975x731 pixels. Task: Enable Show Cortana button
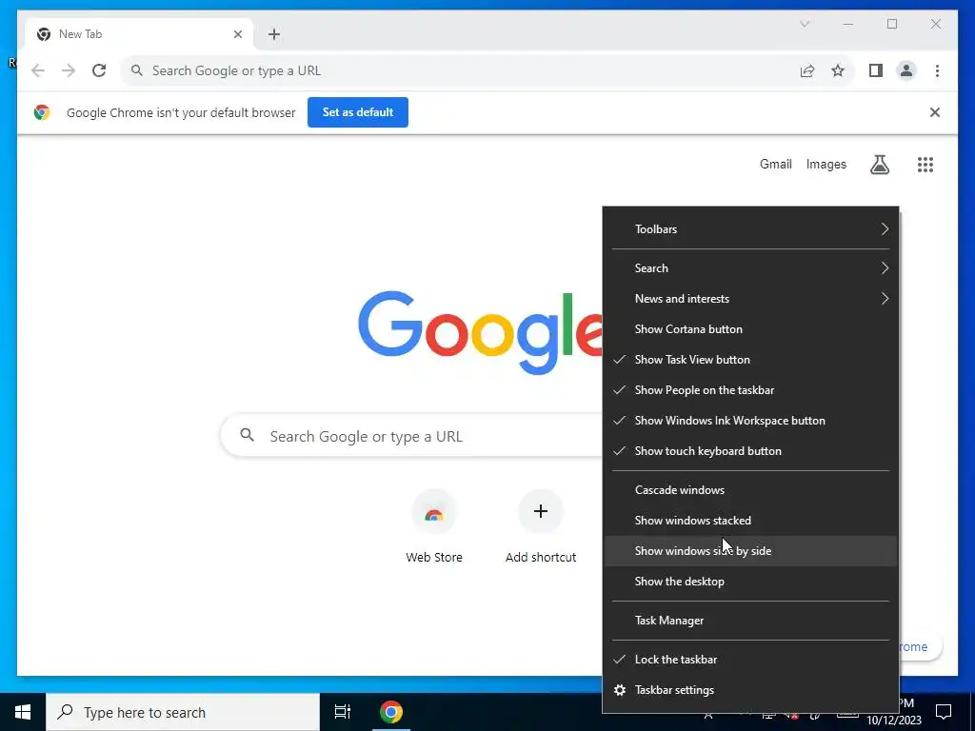pos(750,329)
